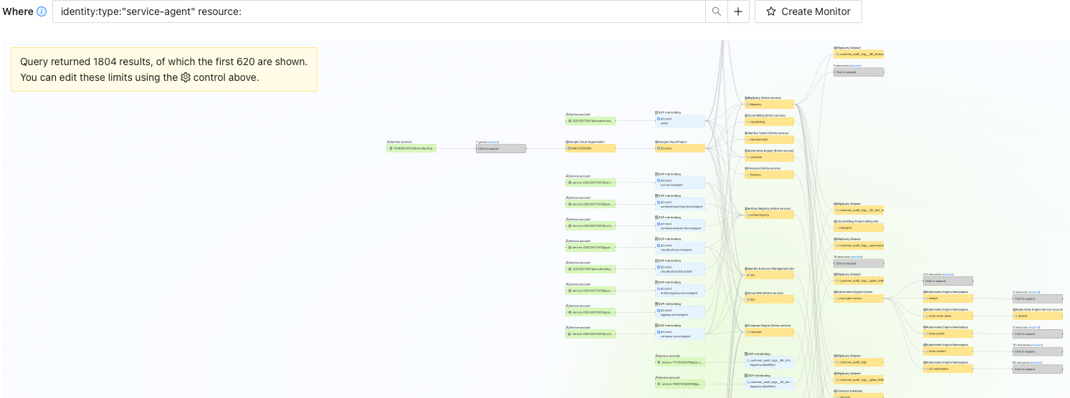
Task: Select the kube-system namespace node
Action: [x=948, y=351]
